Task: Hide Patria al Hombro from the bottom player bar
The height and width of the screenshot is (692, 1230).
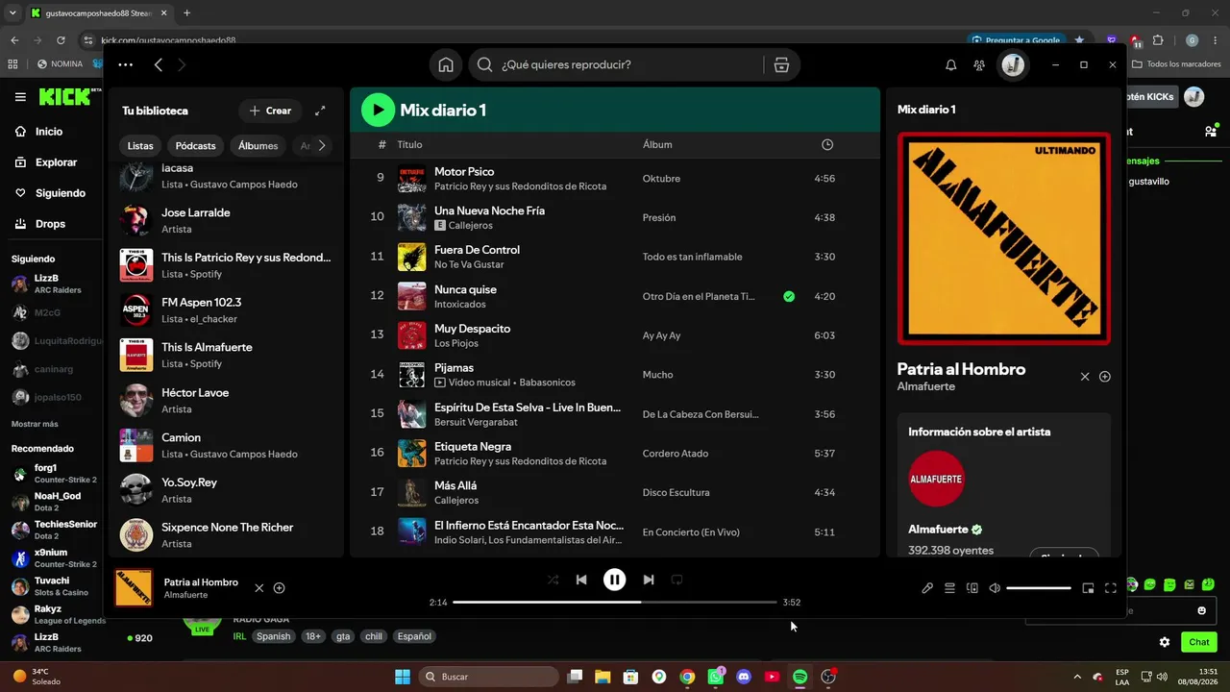Action: 258,588
